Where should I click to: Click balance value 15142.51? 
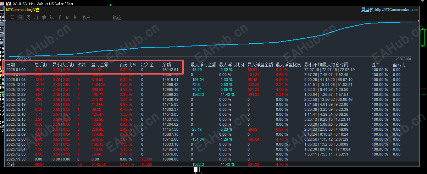tap(170, 70)
